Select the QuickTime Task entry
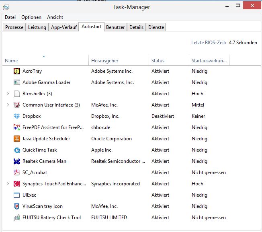Image resolution: width=262 pixels, height=232 pixels. click(40, 150)
